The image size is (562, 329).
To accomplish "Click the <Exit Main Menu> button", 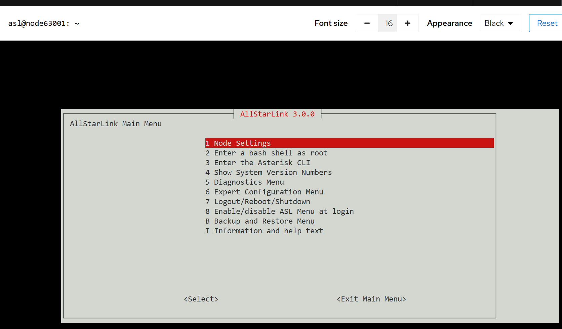I will tap(371, 299).
